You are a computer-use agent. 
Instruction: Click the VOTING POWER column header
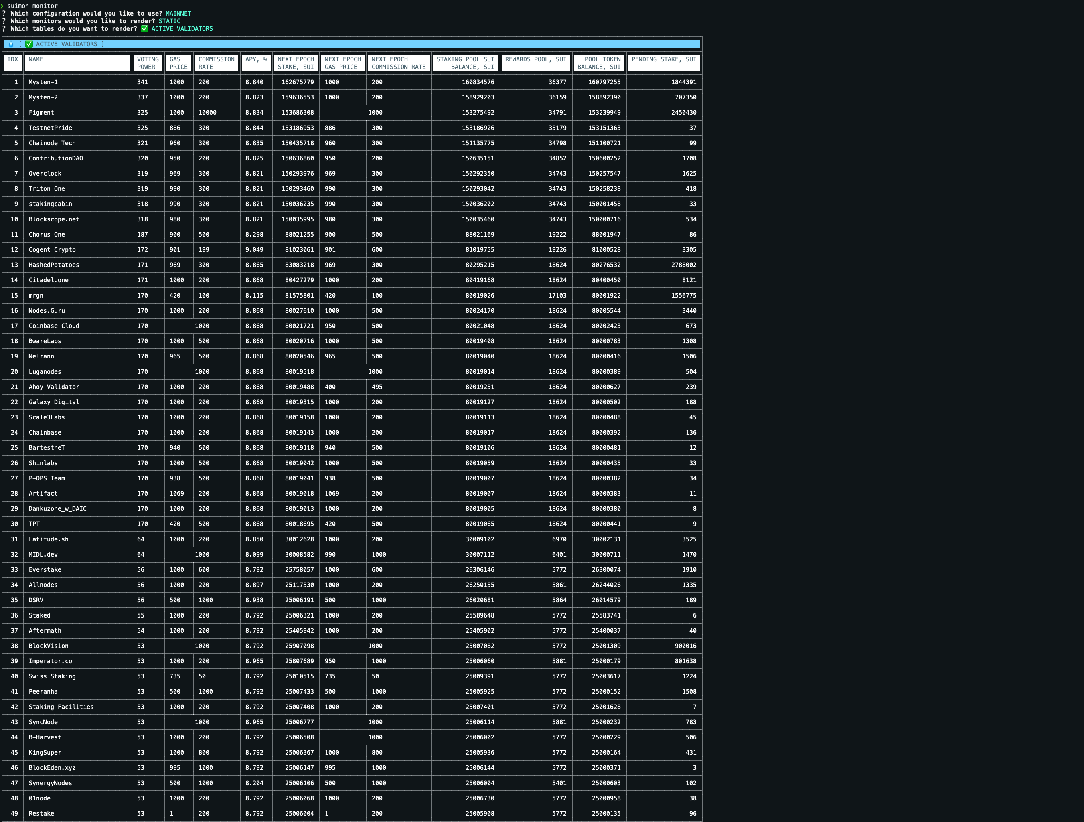(148, 63)
